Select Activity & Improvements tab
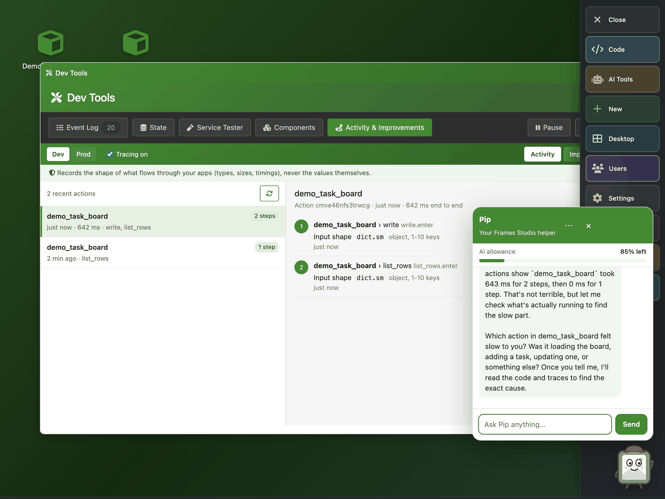This screenshot has width=665, height=499. (380, 127)
